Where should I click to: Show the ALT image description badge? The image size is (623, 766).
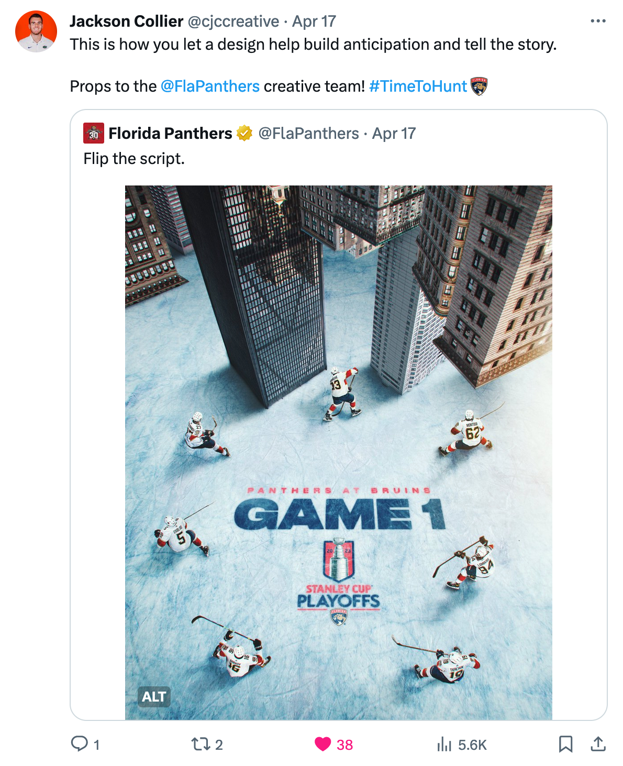(154, 697)
